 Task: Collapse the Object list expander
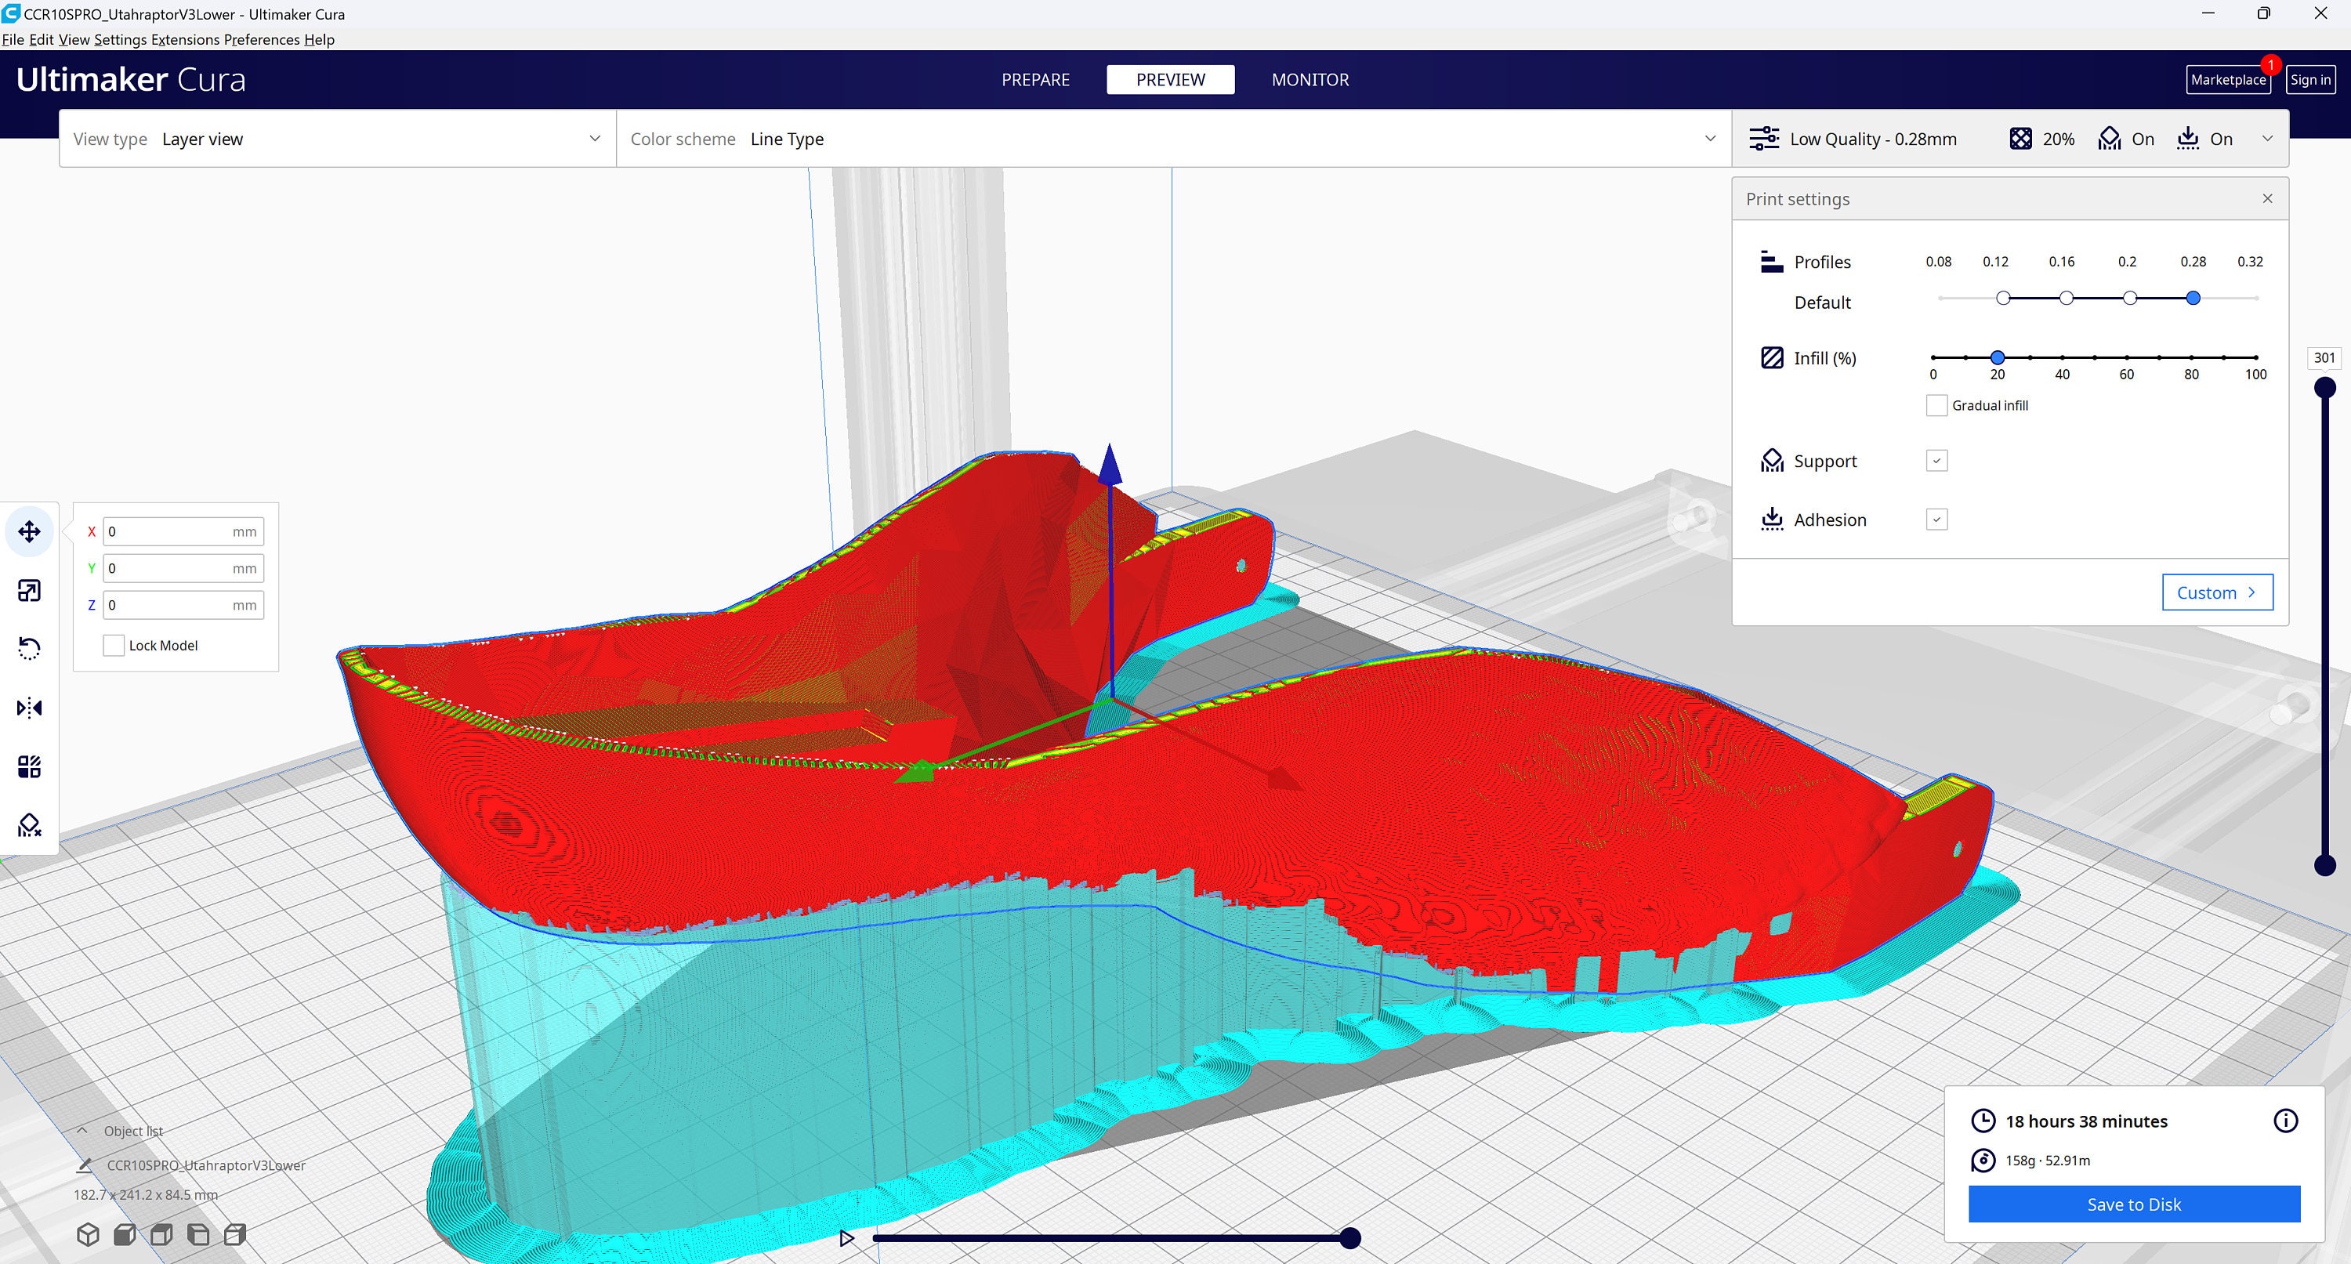[82, 1131]
